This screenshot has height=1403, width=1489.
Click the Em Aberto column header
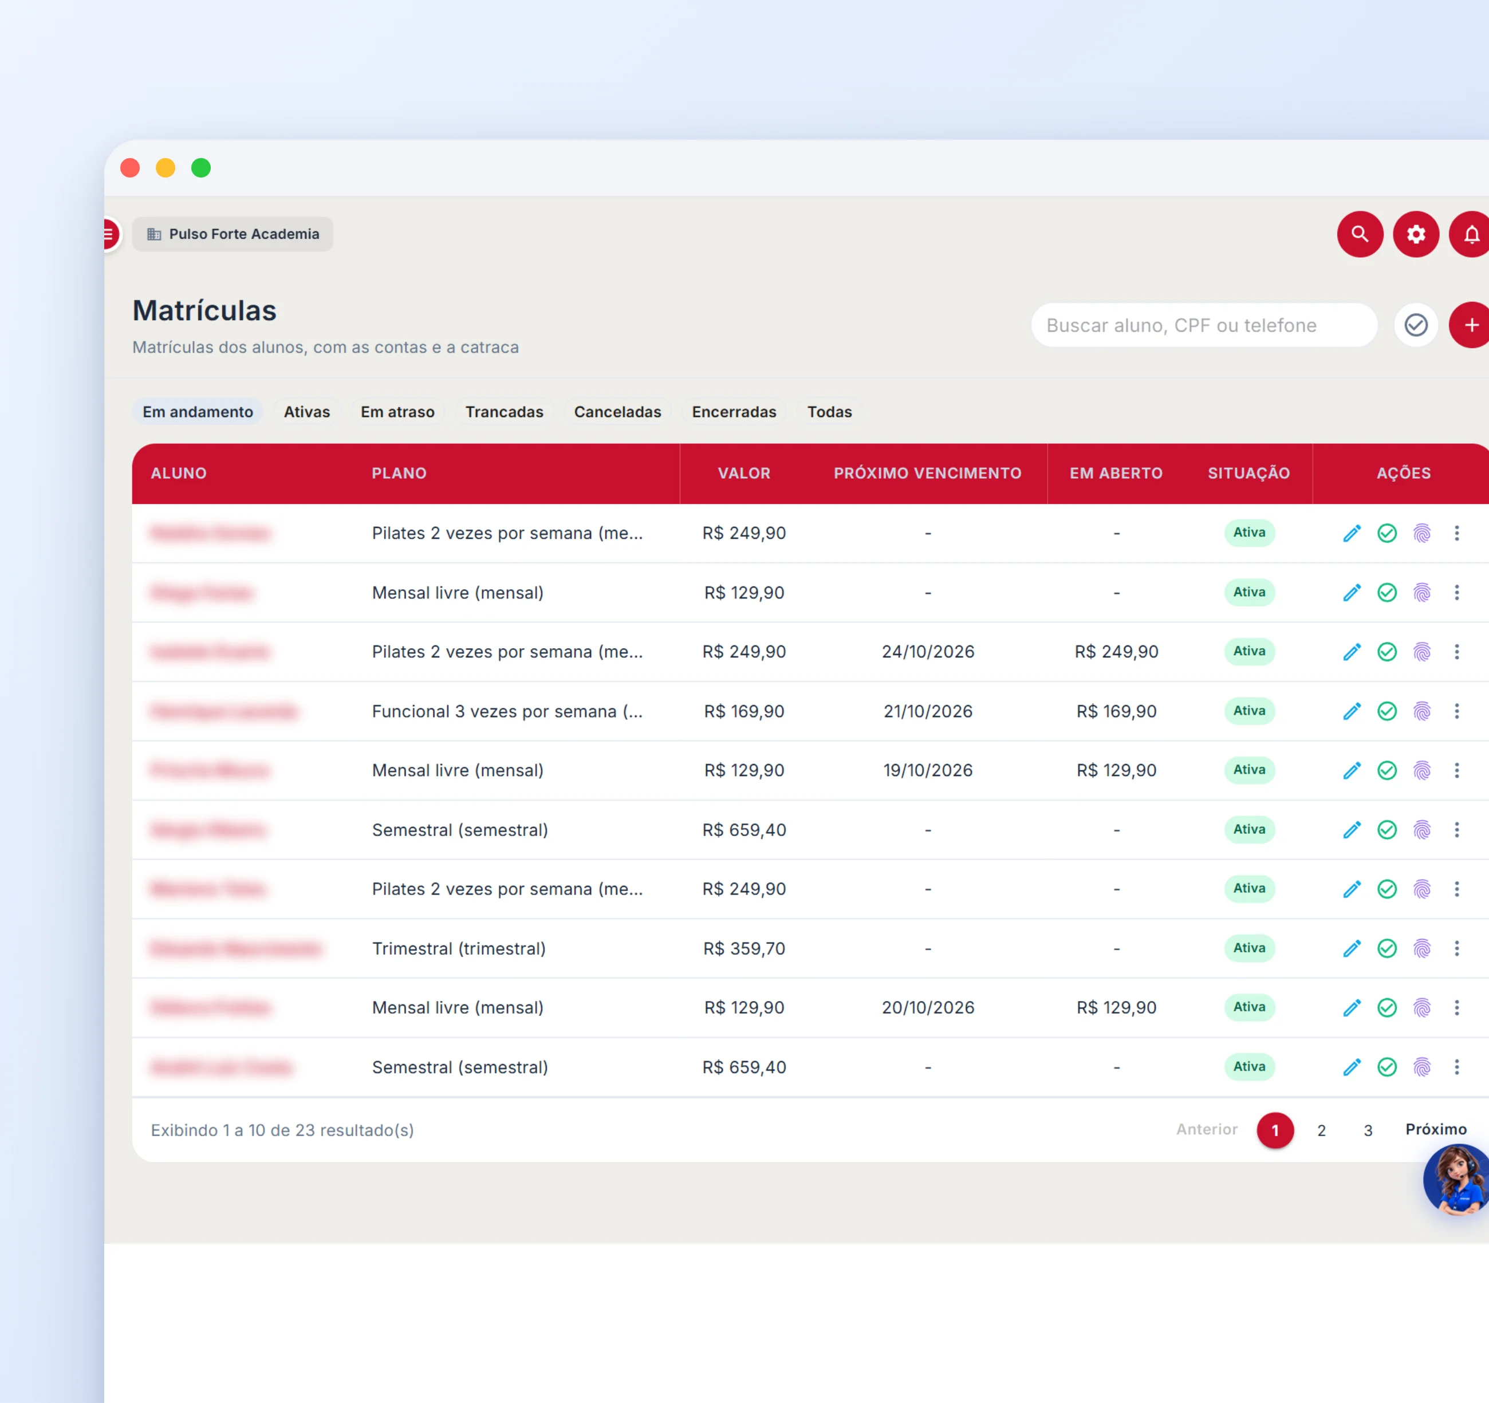point(1116,474)
